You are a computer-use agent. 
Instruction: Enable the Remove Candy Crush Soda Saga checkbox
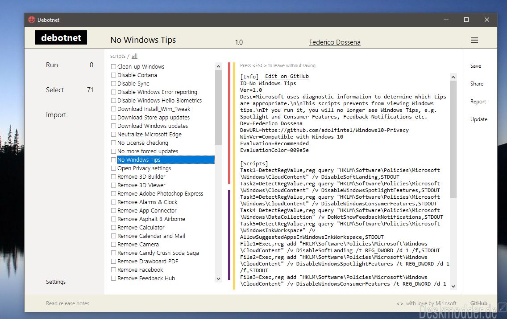point(113,253)
